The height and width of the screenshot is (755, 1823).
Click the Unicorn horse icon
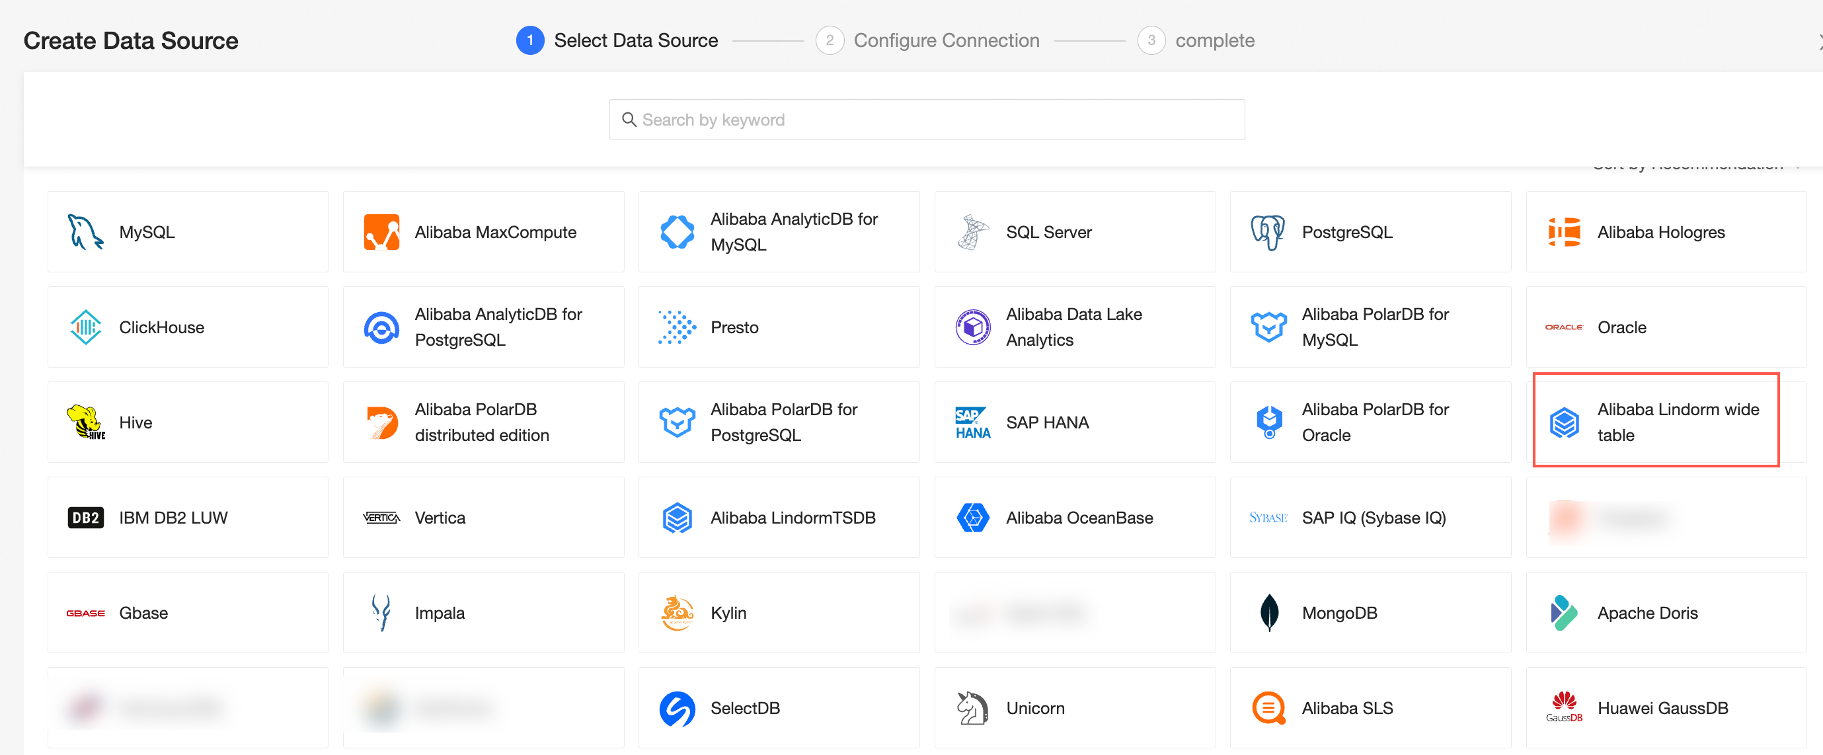pos(973,708)
